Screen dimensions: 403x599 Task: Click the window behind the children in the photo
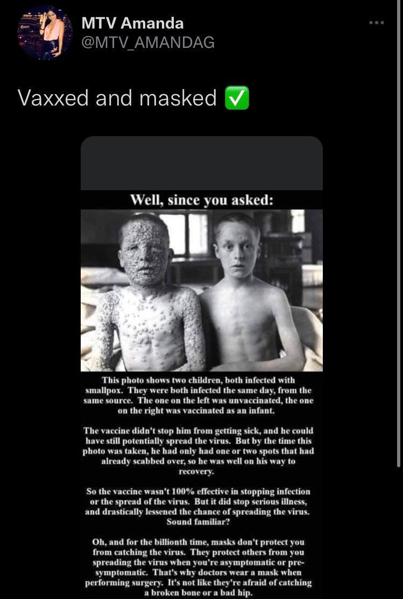185,234
